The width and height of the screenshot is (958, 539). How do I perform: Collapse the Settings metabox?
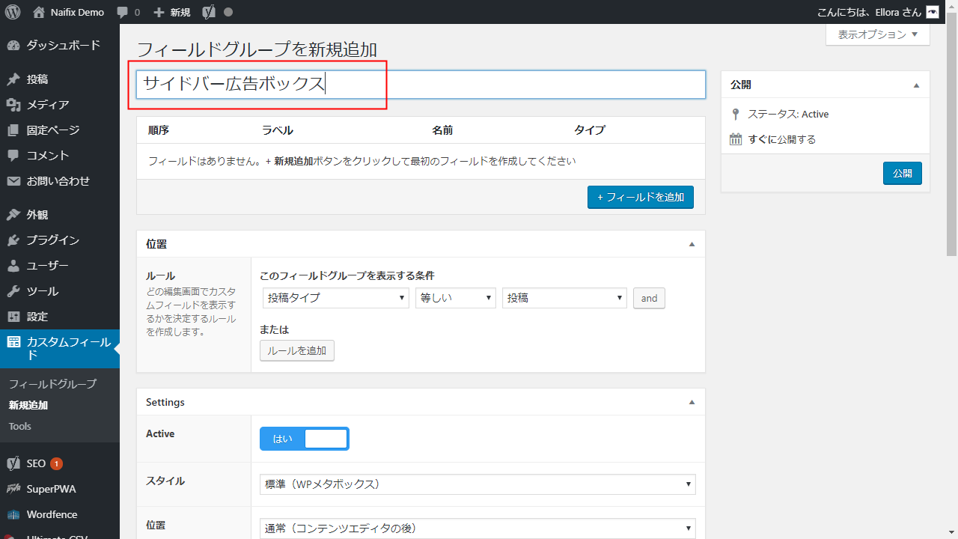pyautogui.click(x=692, y=402)
